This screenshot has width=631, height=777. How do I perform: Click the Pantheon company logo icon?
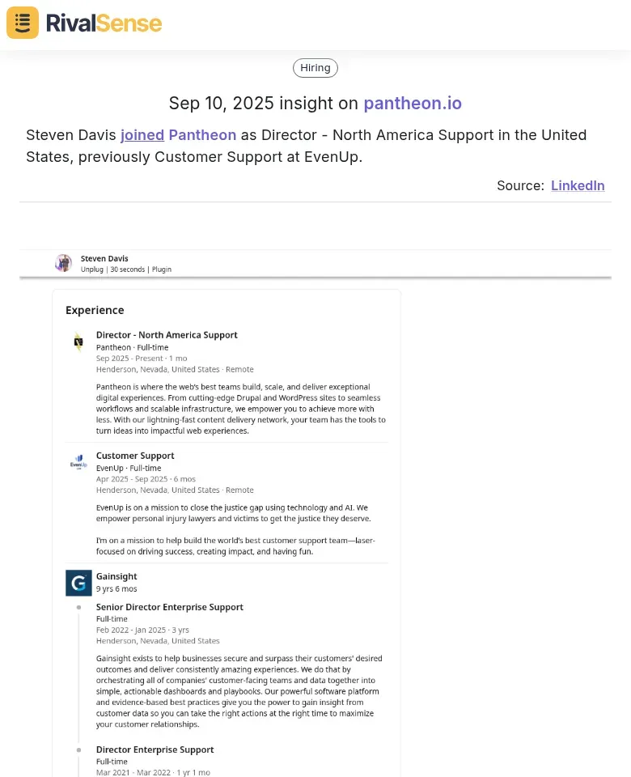[x=78, y=342]
